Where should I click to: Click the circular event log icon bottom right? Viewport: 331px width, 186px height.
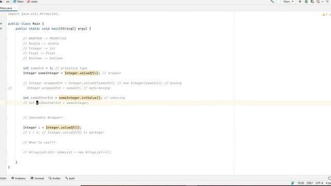[x=329, y=178]
